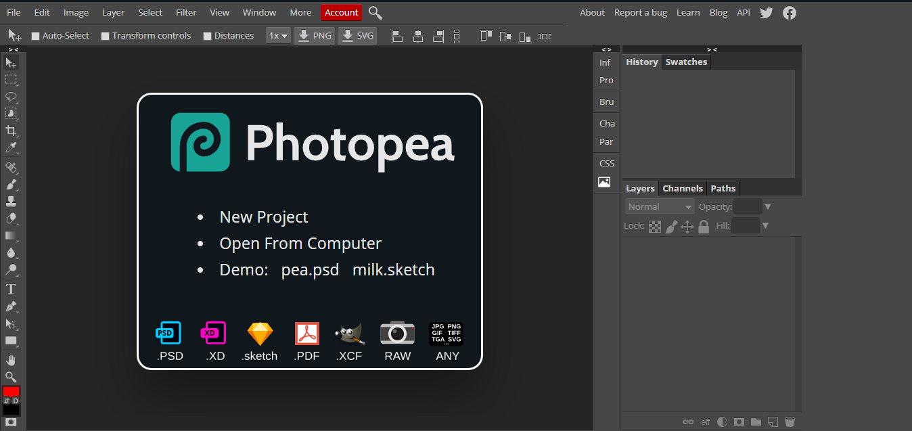Lock transparent pixels checkerboard icon
Viewport: 912px width, 431px height.
pos(655,227)
